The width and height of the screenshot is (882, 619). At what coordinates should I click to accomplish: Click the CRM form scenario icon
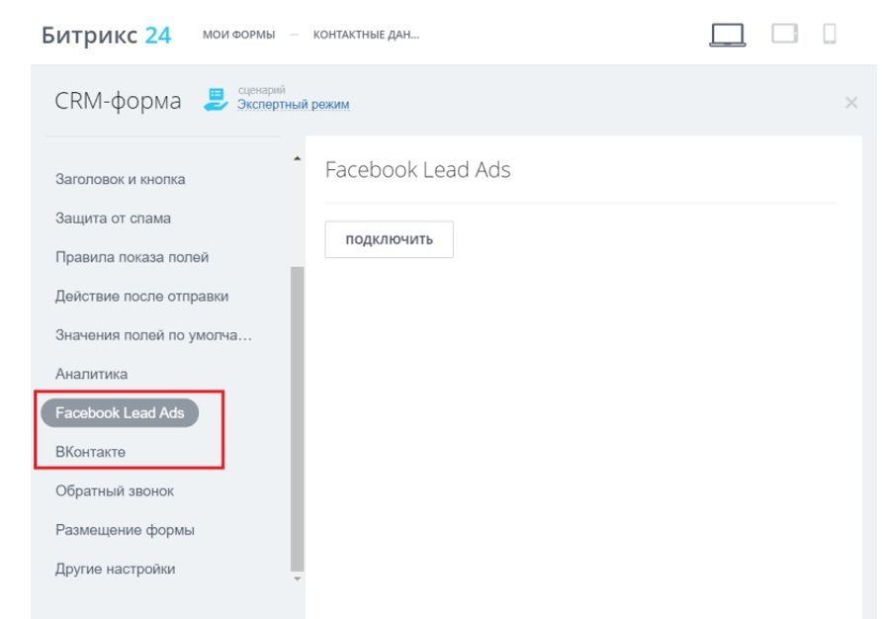[x=216, y=99]
